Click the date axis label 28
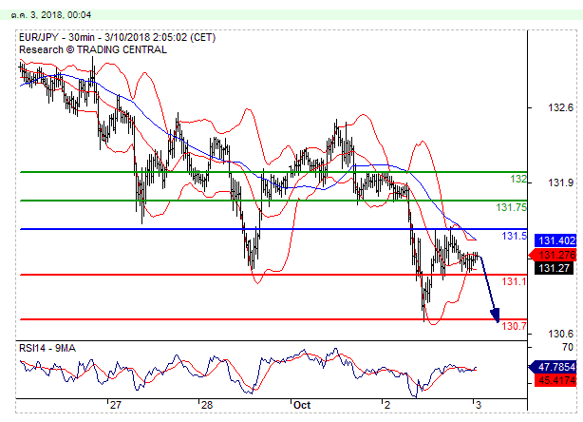 tap(207, 405)
